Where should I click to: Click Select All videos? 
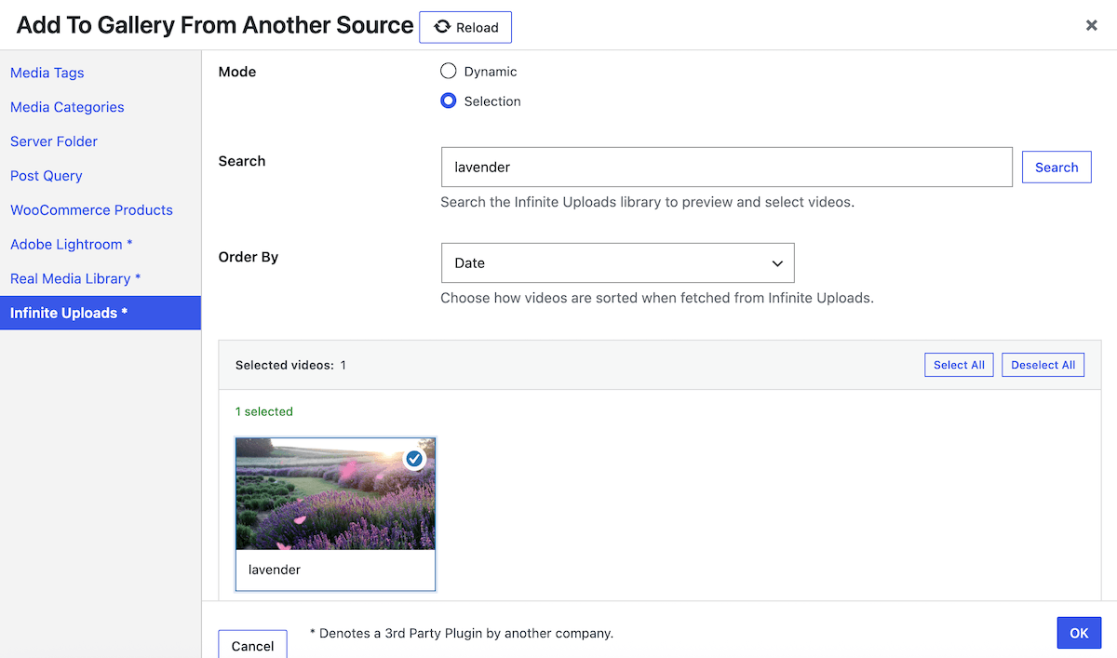pos(959,365)
